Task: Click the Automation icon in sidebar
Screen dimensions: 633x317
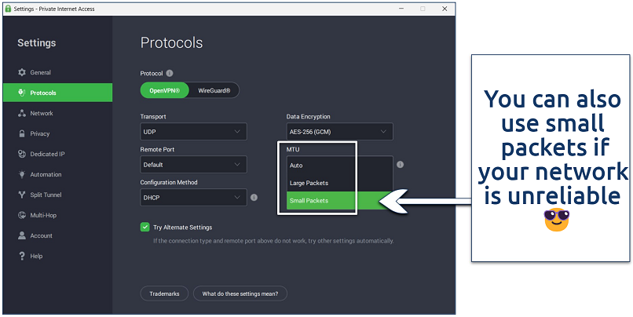Action: tap(21, 175)
